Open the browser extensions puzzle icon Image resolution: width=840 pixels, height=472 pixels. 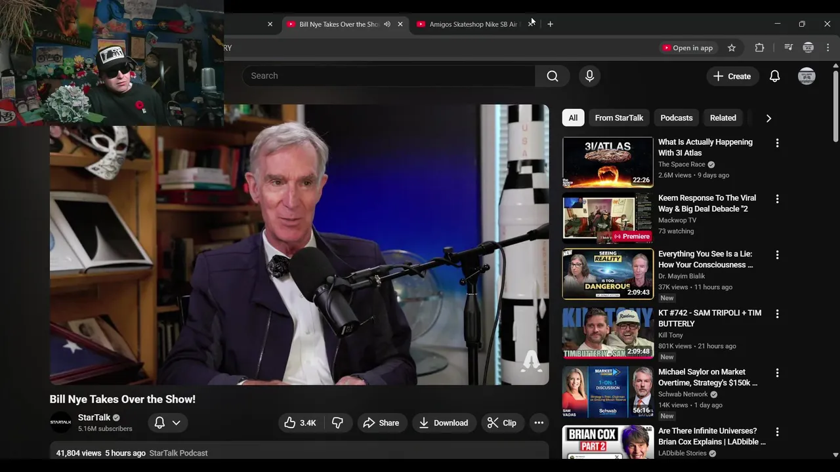pyautogui.click(x=759, y=48)
